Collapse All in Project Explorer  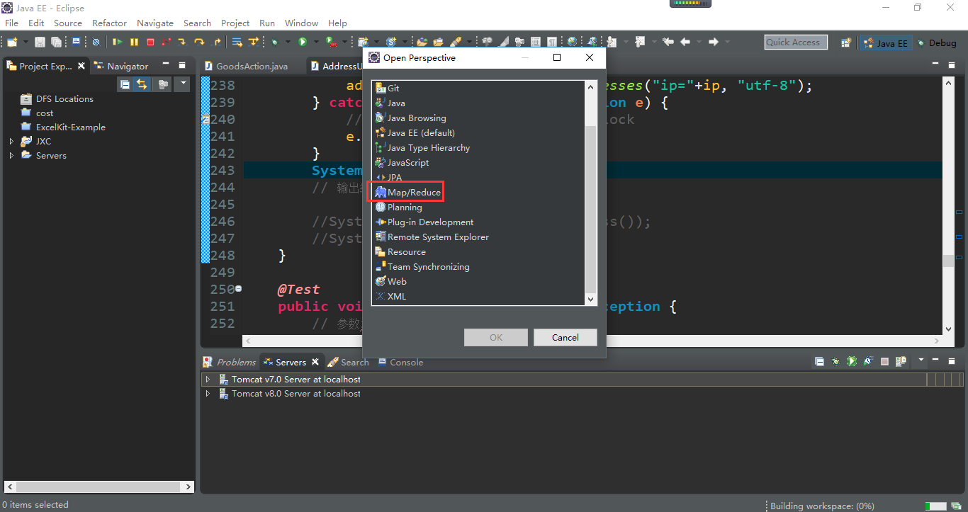coord(125,84)
